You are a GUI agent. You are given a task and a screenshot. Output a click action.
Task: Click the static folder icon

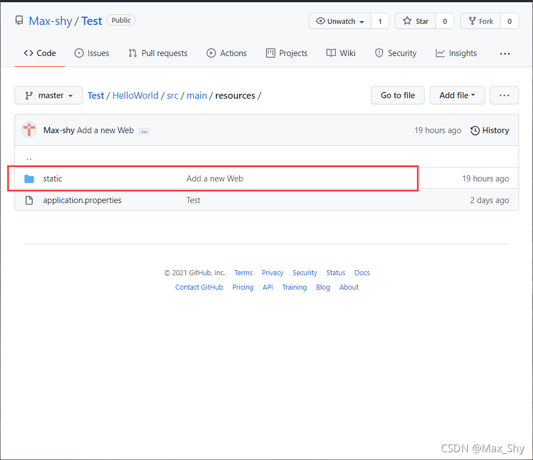point(29,179)
